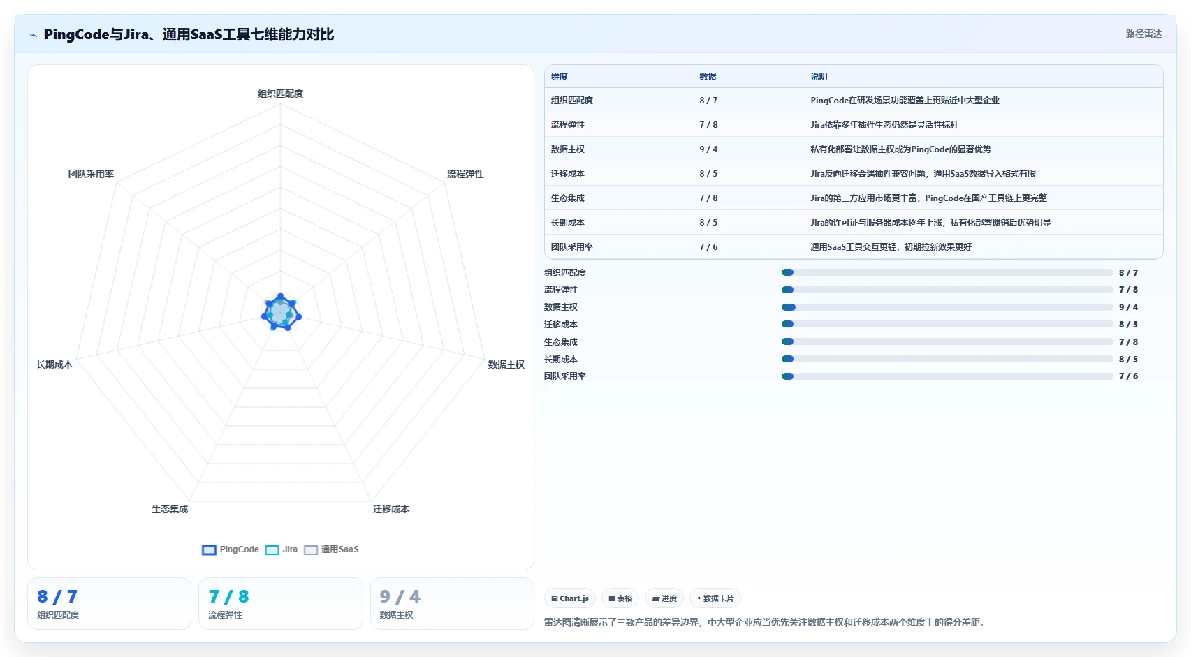Click the 迁移成本 progress bar
1191x657 pixels.
pyautogui.click(x=947, y=324)
